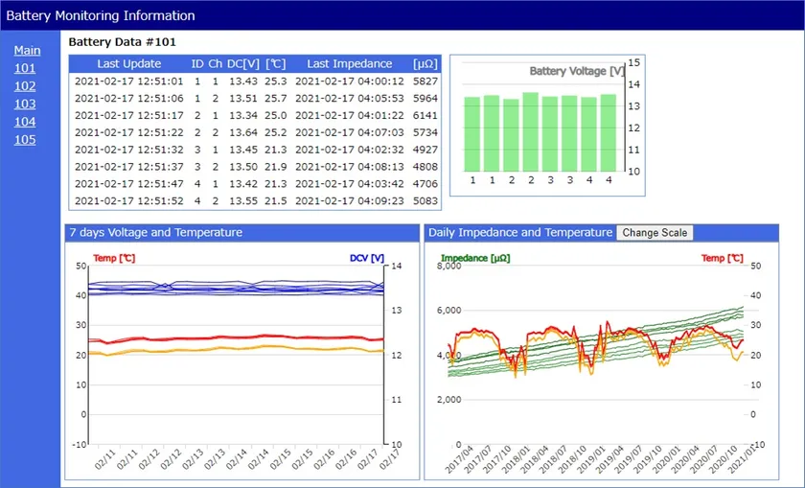Navigate to battery 104 link
The width and height of the screenshot is (805, 488).
(25, 122)
